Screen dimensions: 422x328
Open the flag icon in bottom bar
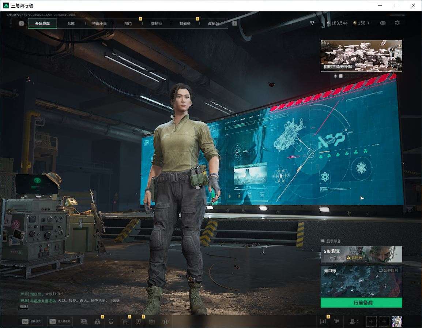click(x=336, y=321)
